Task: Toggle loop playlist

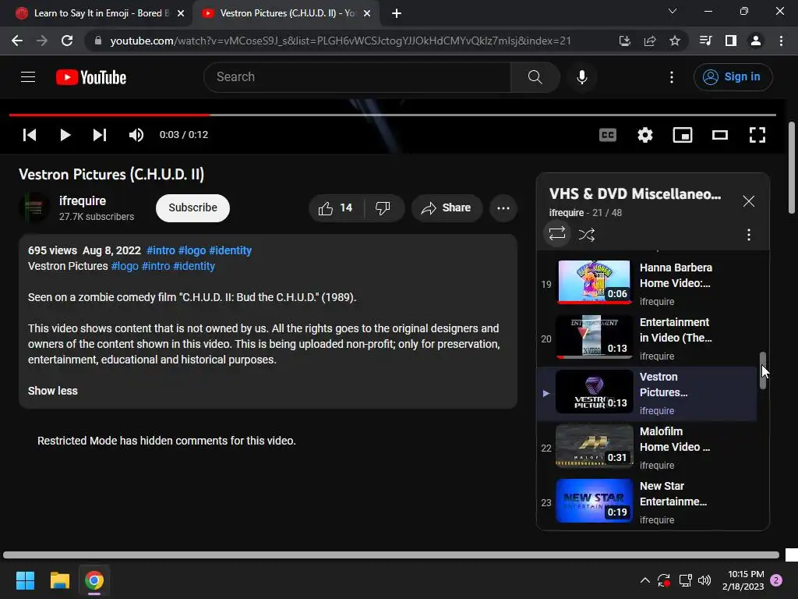Action: 557,234
